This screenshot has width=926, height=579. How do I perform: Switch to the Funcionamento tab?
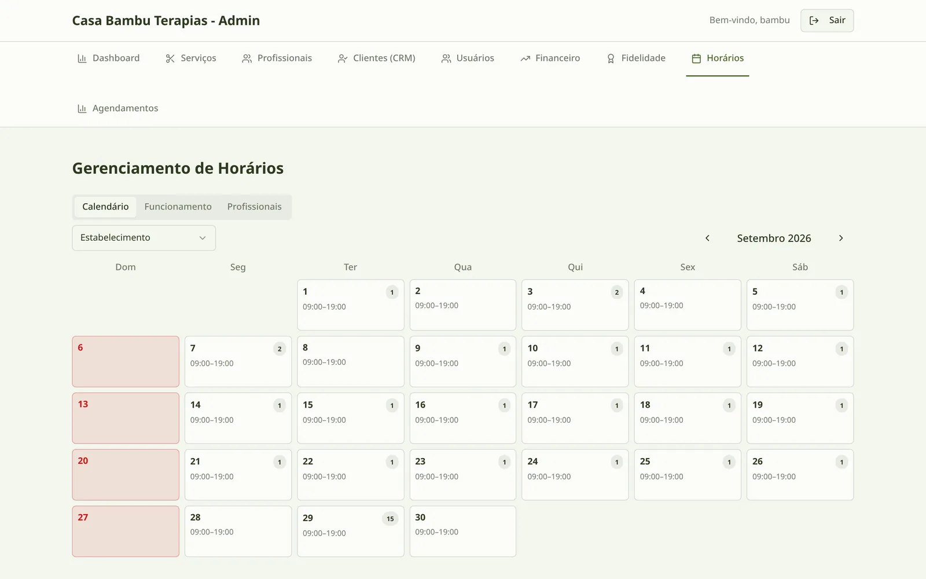click(178, 207)
